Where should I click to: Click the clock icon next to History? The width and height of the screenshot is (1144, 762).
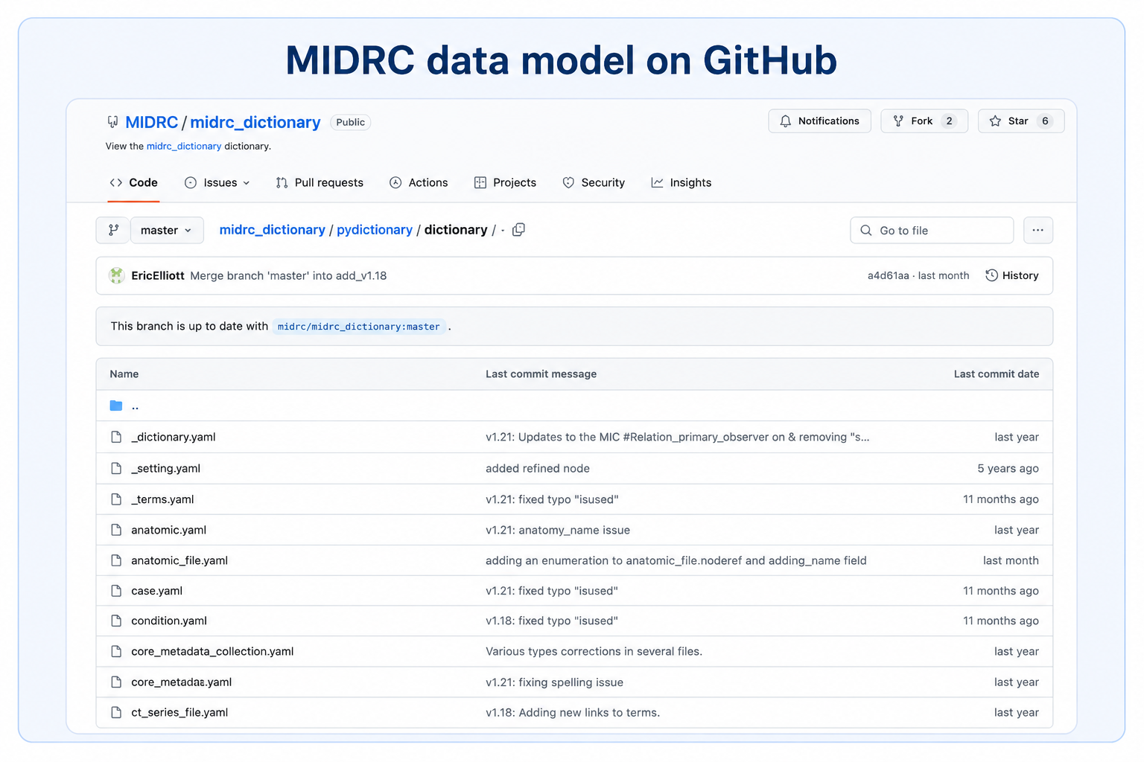tap(991, 275)
